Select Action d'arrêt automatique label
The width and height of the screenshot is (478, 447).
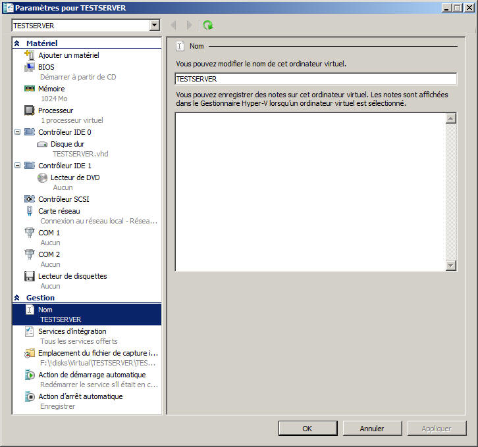80,396
